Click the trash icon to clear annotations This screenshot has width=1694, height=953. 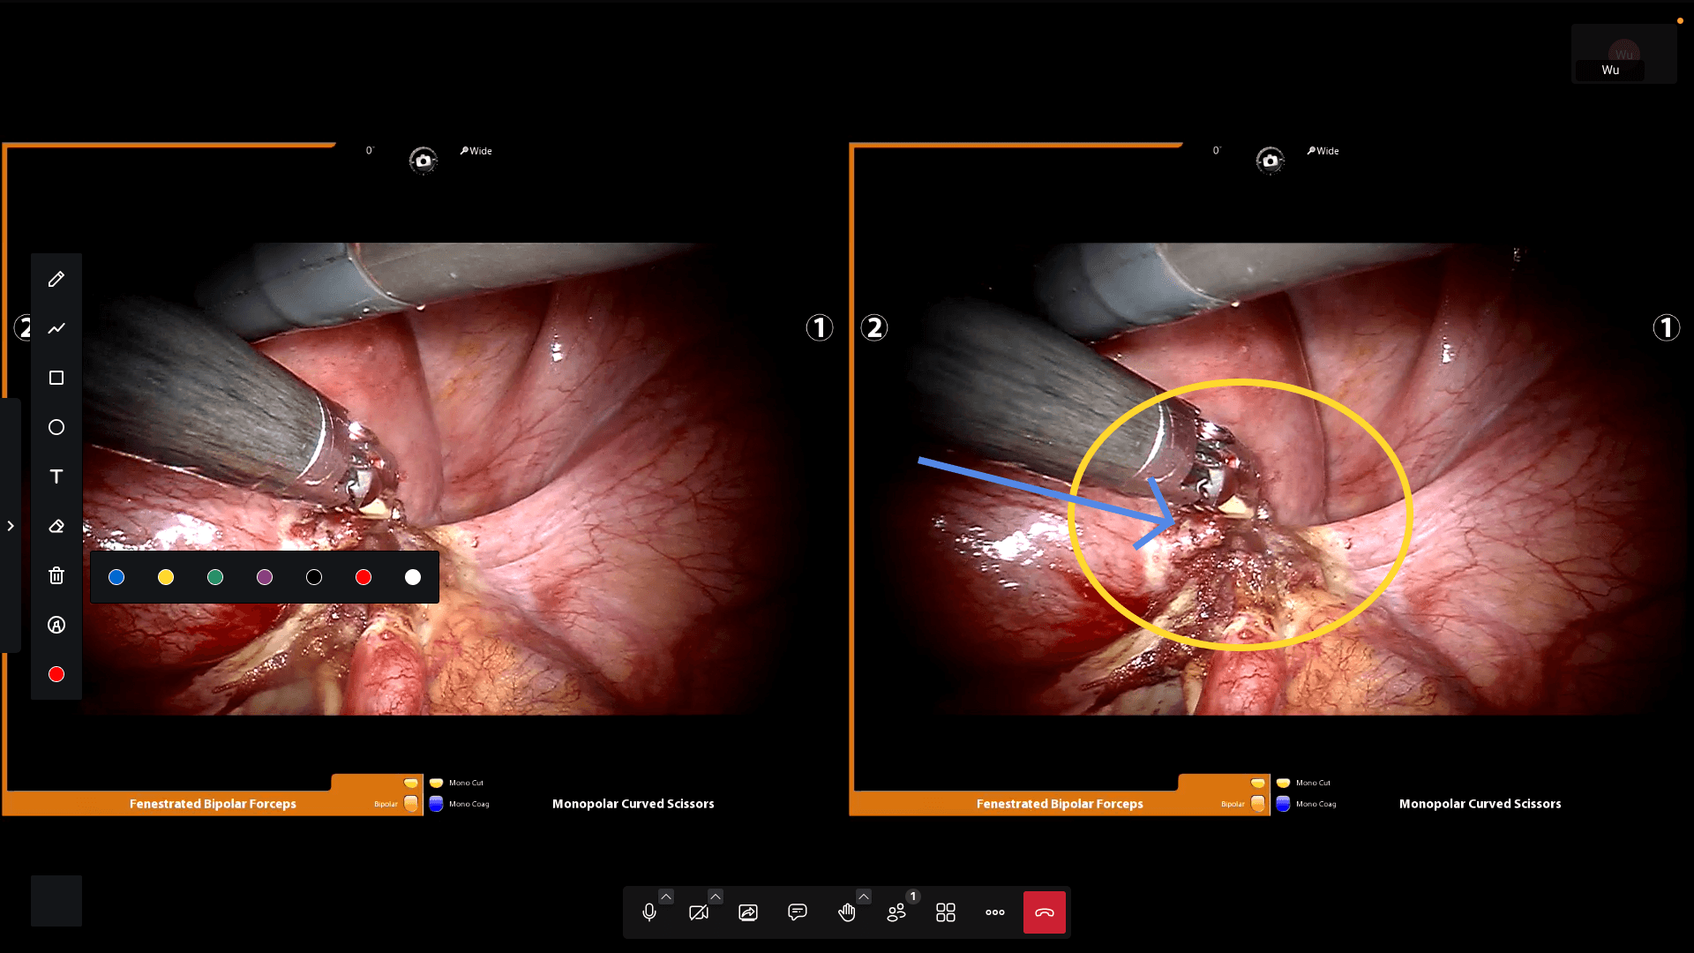[x=56, y=575]
